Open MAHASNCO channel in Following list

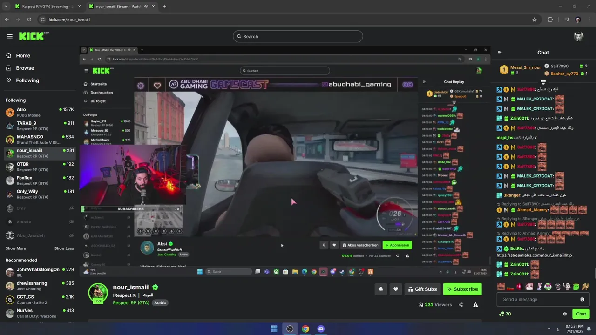pyautogui.click(x=40, y=140)
